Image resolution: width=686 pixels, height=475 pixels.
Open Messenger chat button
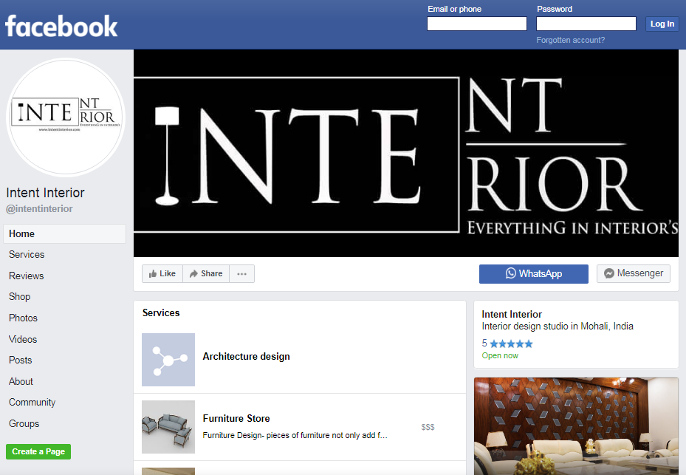[x=634, y=273]
